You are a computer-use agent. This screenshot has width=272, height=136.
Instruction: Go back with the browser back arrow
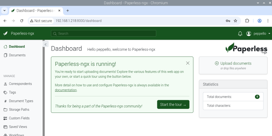pyautogui.click(x=5, y=21)
